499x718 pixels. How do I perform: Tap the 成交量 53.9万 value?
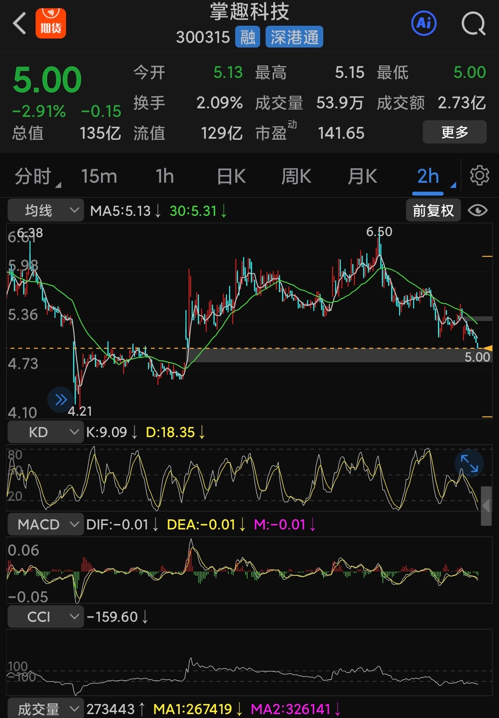pos(340,103)
